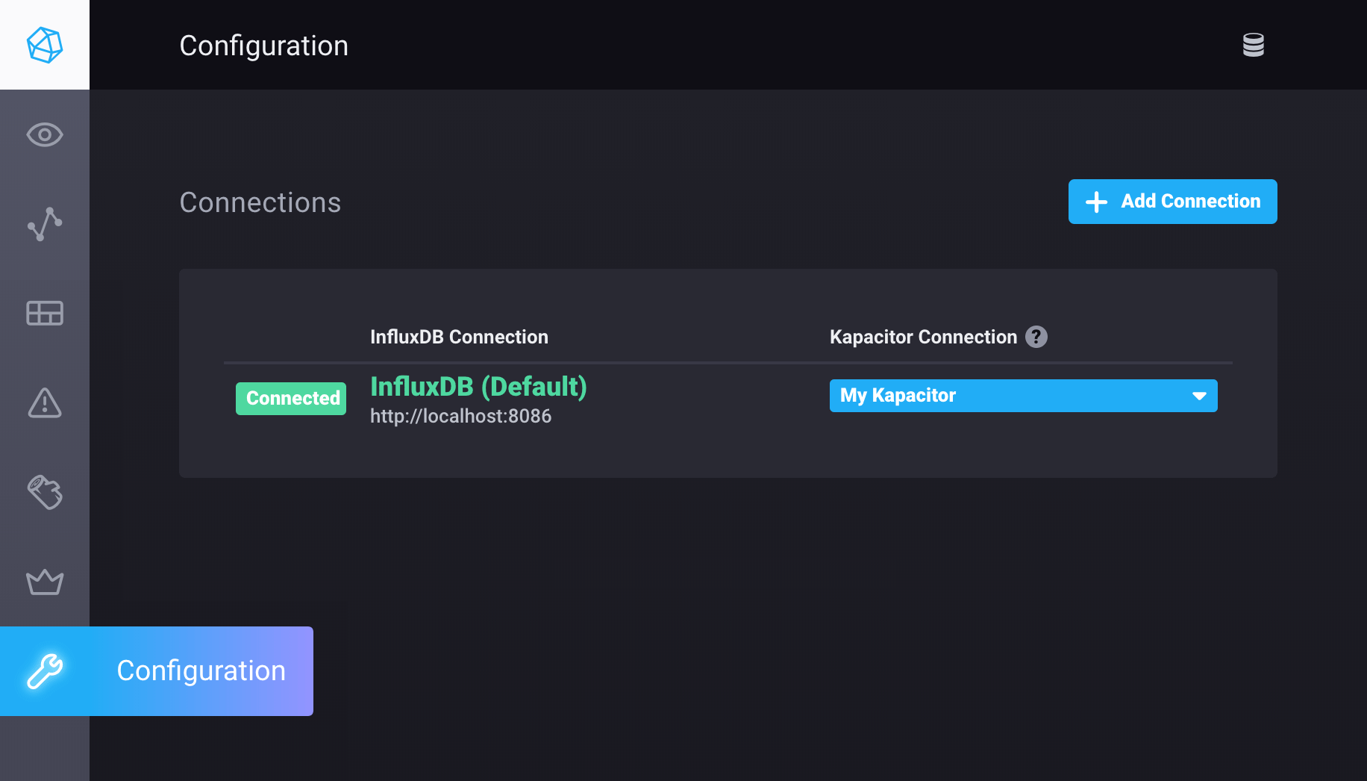Select the Data Explorer graph icon
This screenshot has width=1367, height=781.
(x=44, y=224)
